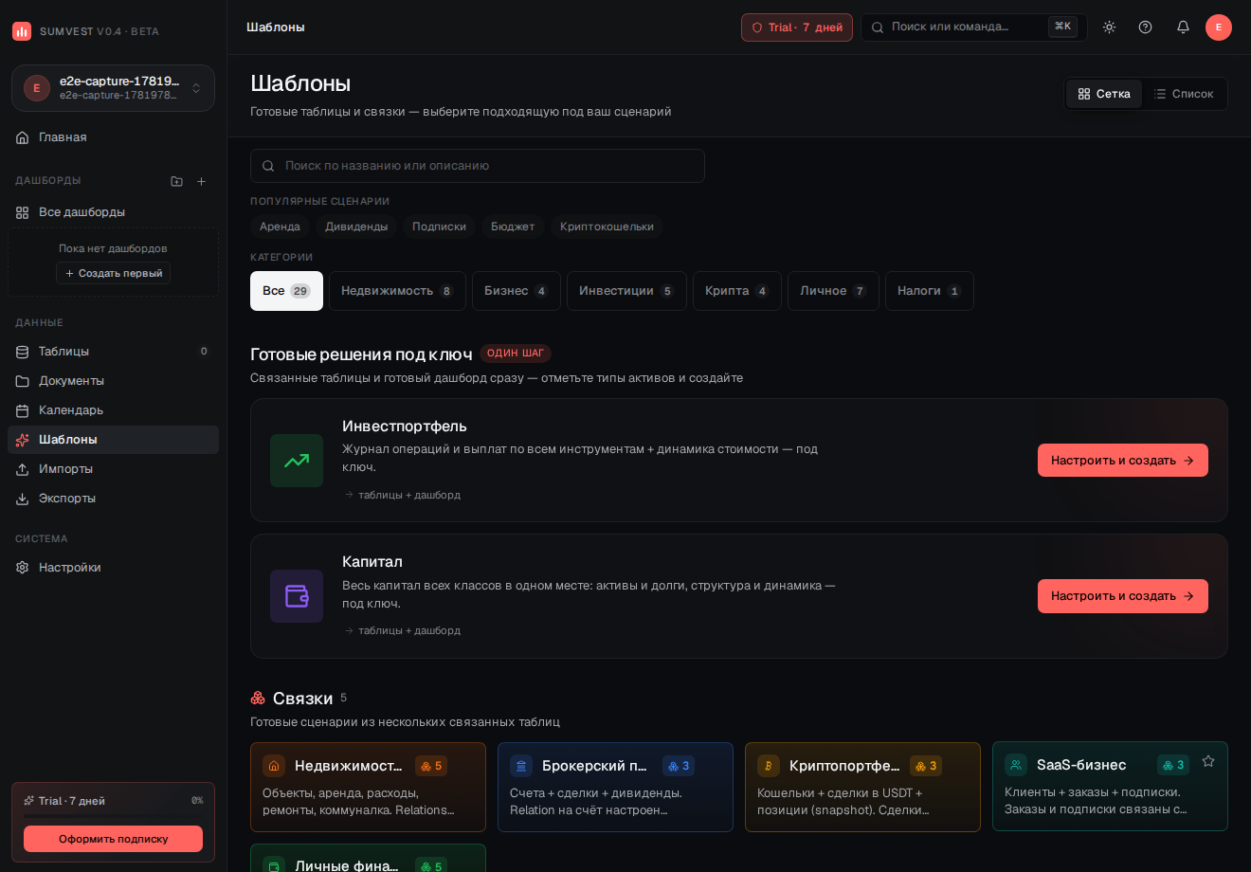Filter by Недвижимость category

397,291
